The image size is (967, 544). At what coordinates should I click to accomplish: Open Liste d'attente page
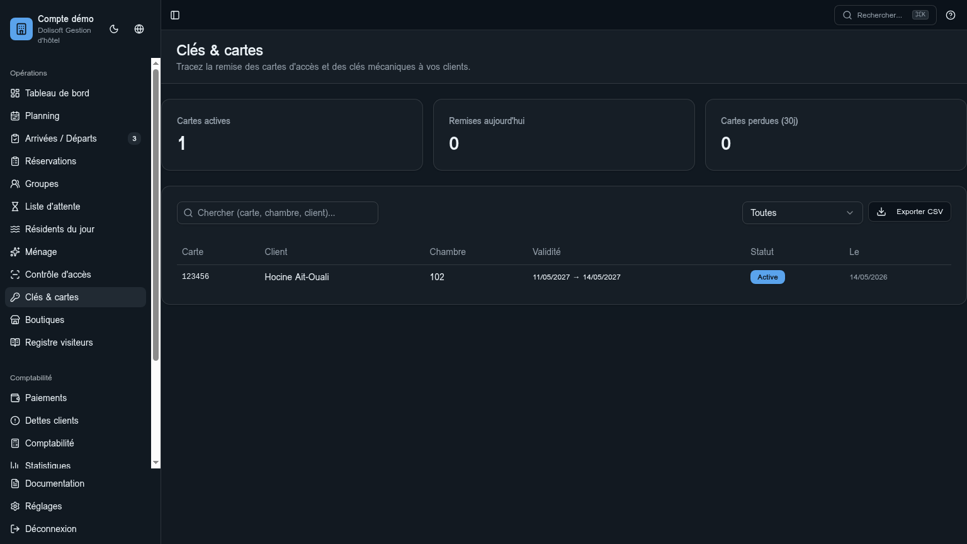(x=76, y=207)
